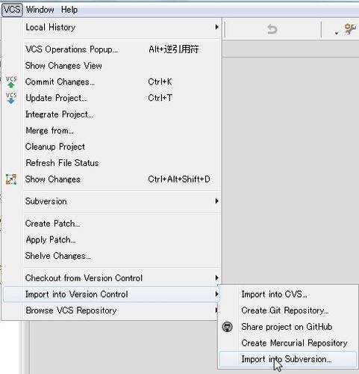Select Show Changes View
The height and width of the screenshot is (374, 359).
(x=112, y=66)
